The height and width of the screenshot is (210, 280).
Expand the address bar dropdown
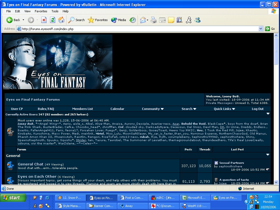[261, 29]
